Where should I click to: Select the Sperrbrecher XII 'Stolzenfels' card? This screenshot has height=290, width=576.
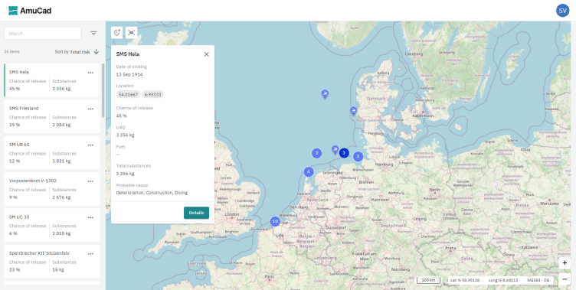[x=52, y=262]
